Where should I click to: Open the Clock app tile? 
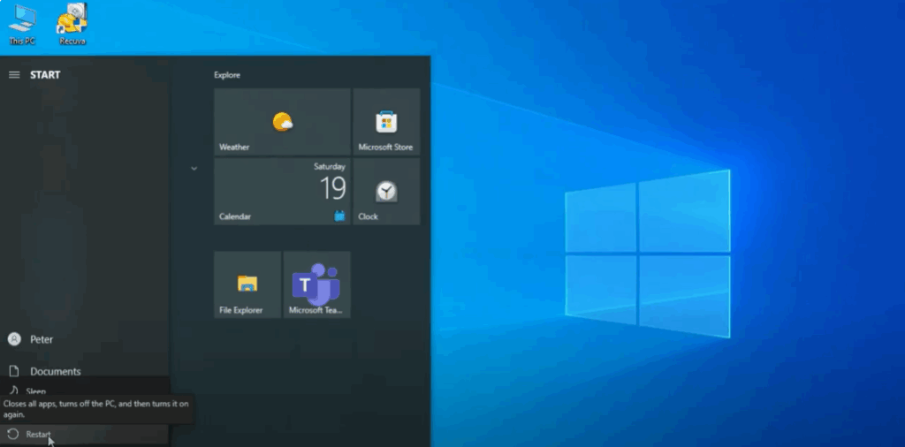(x=386, y=192)
